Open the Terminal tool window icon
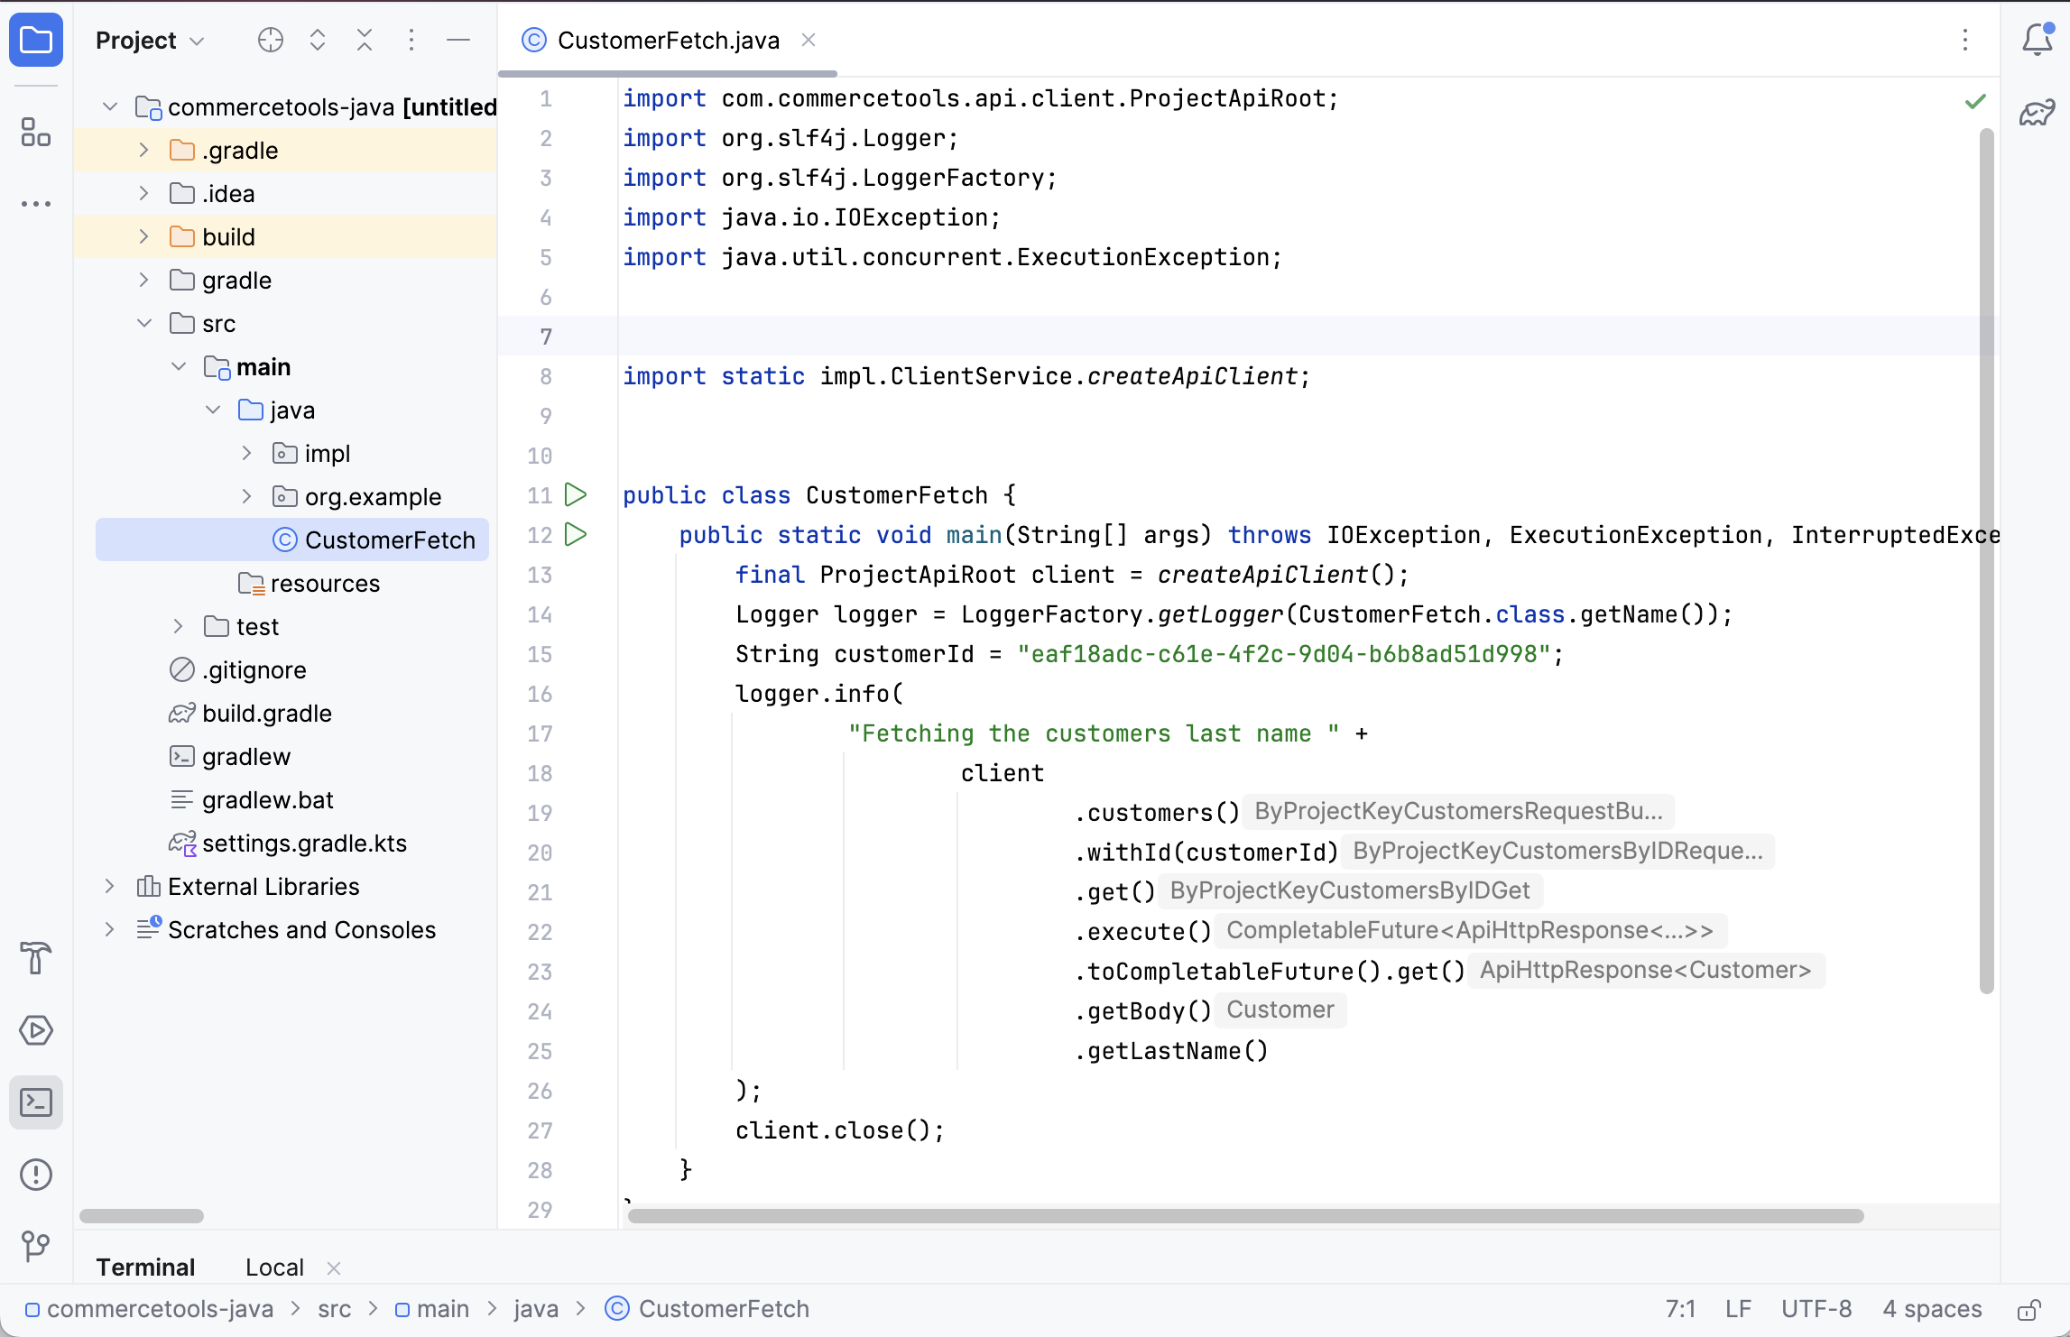Viewport: 2070px width, 1337px height. pyautogui.click(x=36, y=1102)
